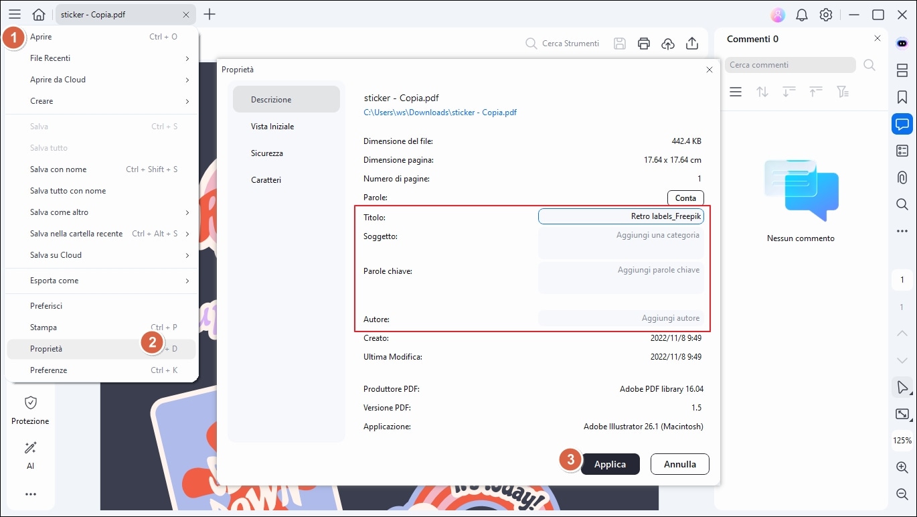Click into Cerca commenti search field
Screen dimensions: 917x517
(x=790, y=65)
